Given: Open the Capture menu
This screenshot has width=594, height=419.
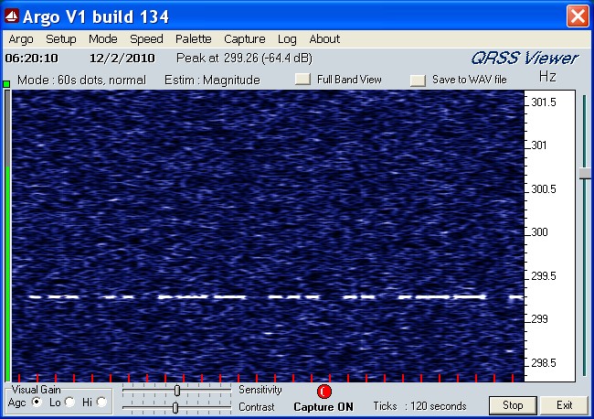Looking at the screenshot, I should point(245,39).
